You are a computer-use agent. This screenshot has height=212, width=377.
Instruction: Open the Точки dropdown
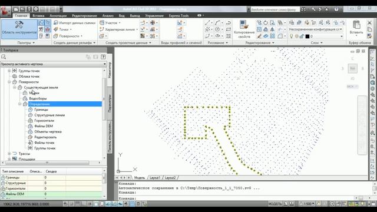tap(63, 29)
